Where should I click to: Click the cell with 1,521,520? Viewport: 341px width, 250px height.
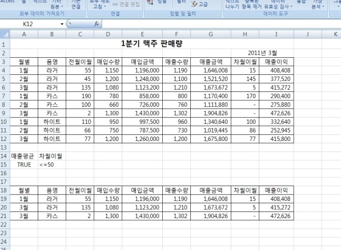(211, 79)
